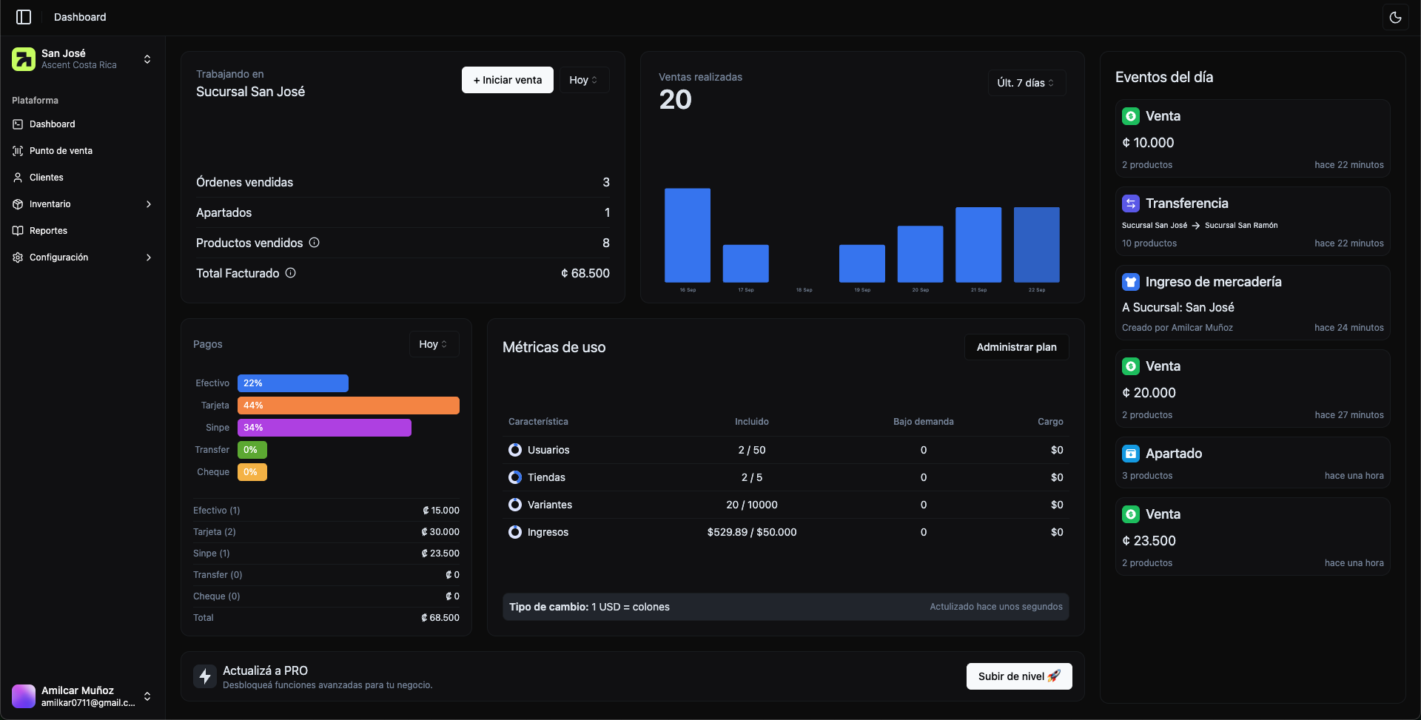Switch theme with the moon icon

(1395, 17)
